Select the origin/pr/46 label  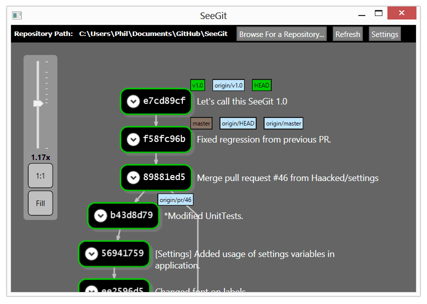click(x=175, y=199)
